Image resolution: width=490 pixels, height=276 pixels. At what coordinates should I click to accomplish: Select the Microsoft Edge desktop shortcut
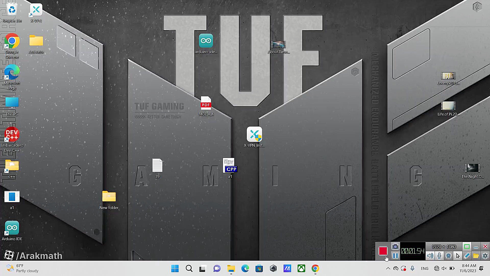click(12, 78)
